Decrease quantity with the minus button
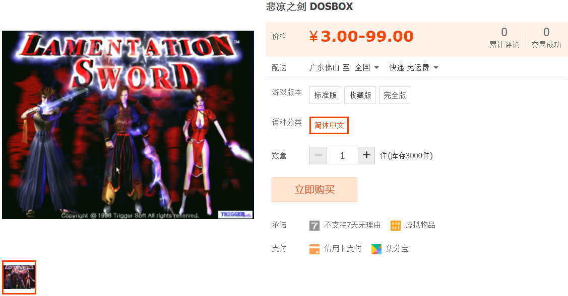Viewport: 568px width, 296px height. pyautogui.click(x=319, y=155)
